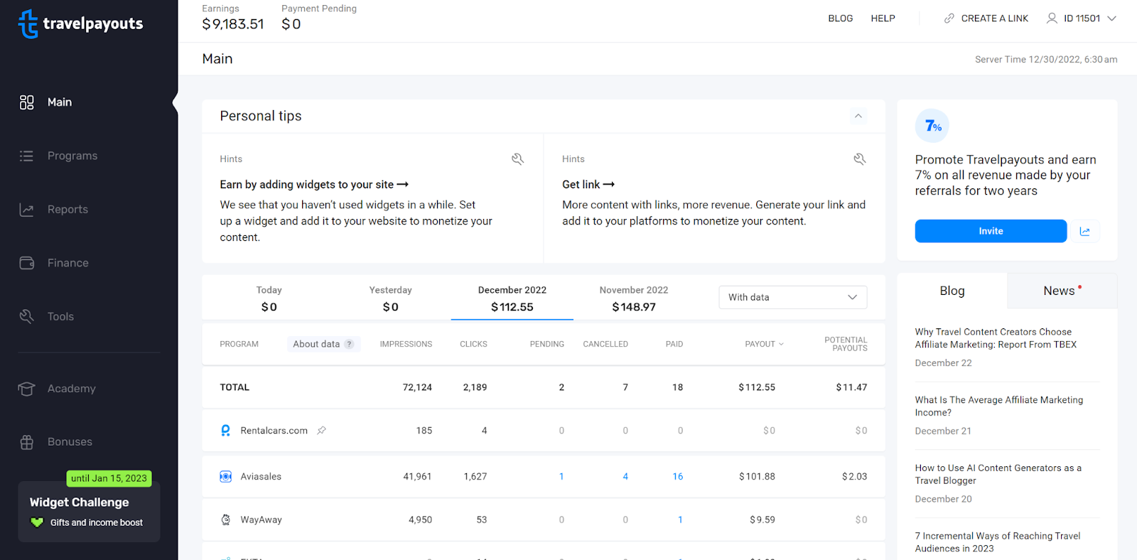Open the Widget Challenge banner

[x=89, y=512]
